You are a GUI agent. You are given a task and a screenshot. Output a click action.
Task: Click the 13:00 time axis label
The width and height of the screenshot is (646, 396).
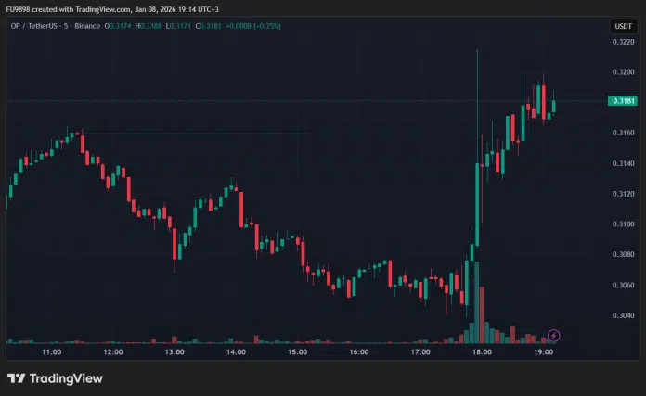(x=174, y=352)
